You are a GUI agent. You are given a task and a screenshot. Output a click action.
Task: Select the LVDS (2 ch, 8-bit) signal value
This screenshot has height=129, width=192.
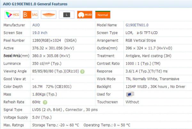[47, 110]
